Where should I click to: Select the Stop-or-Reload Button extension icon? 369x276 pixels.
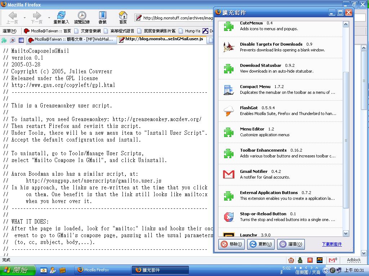[228, 217]
